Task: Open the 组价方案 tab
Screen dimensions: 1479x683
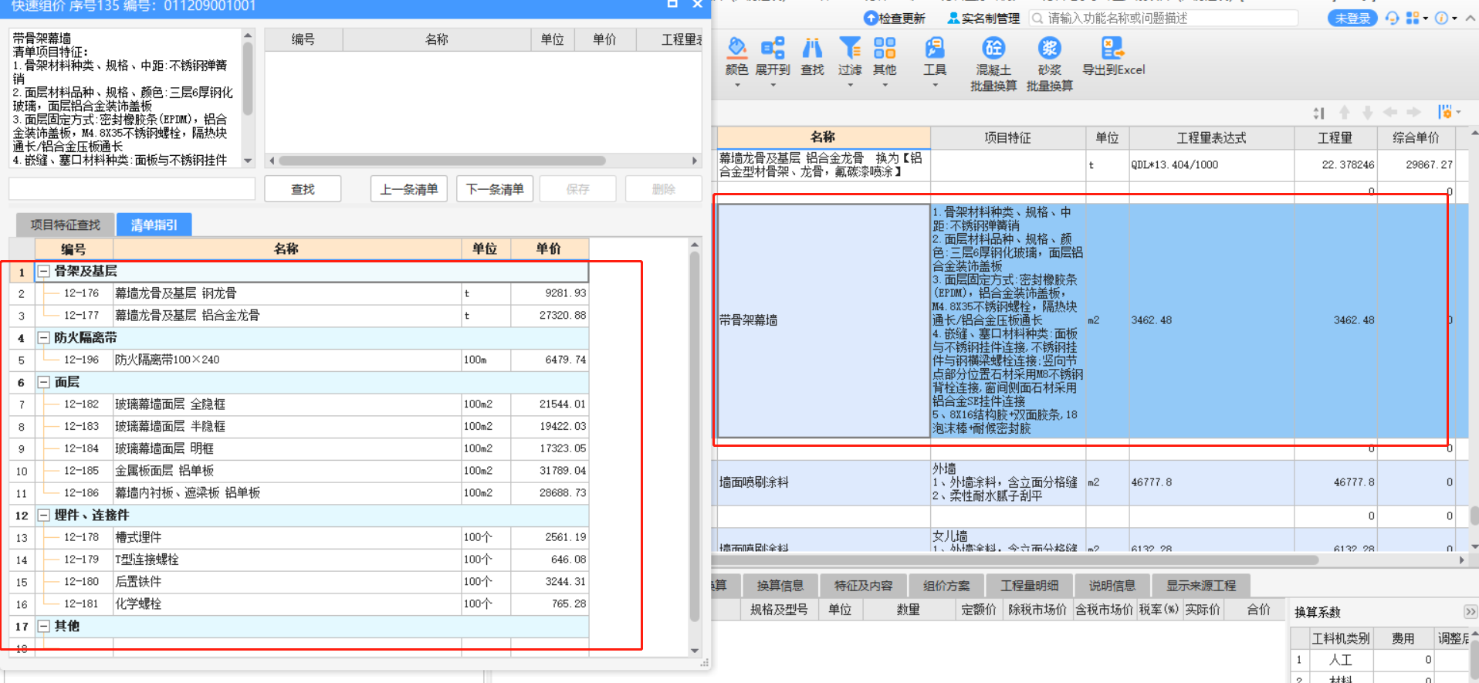Action: [x=946, y=585]
